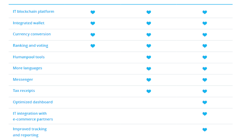Click the More languages label
This screenshot has height=140, width=239.
pyautogui.click(x=27, y=68)
